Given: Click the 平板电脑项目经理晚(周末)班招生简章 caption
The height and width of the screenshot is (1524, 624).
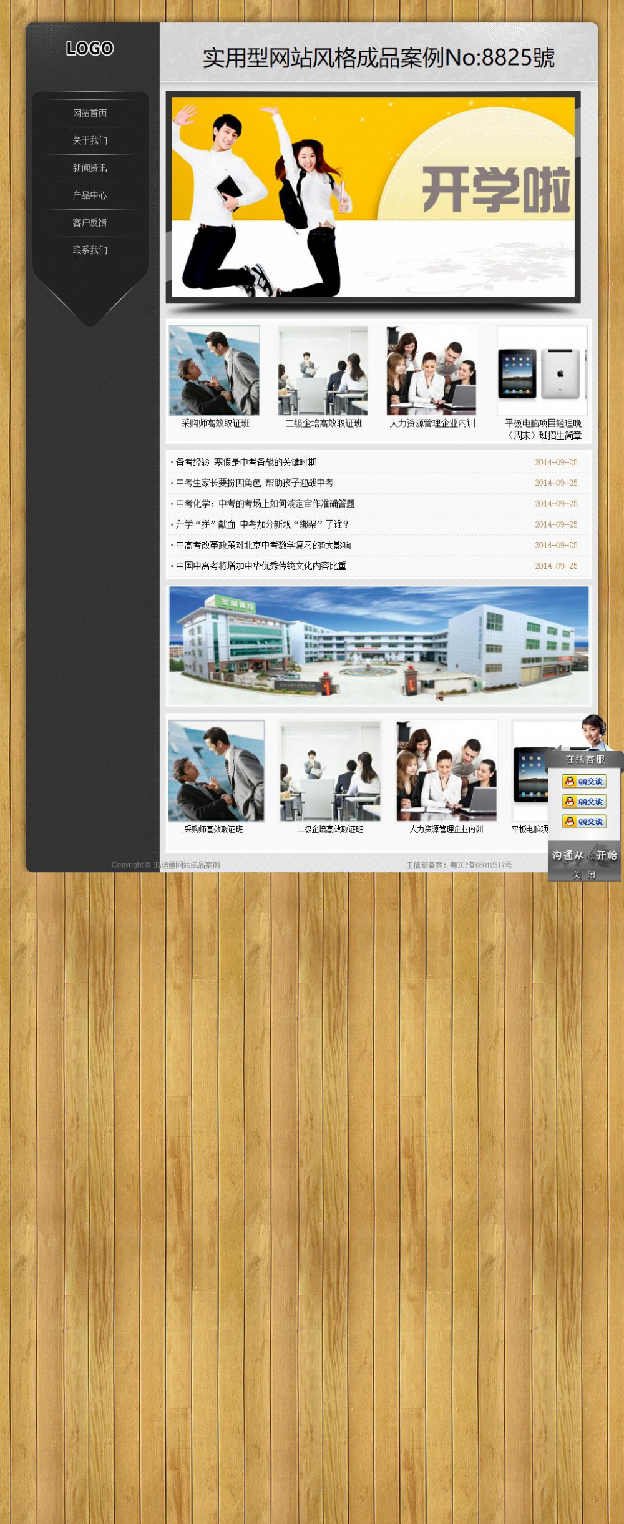Looking at the screenshot, I should coord(543,430).
